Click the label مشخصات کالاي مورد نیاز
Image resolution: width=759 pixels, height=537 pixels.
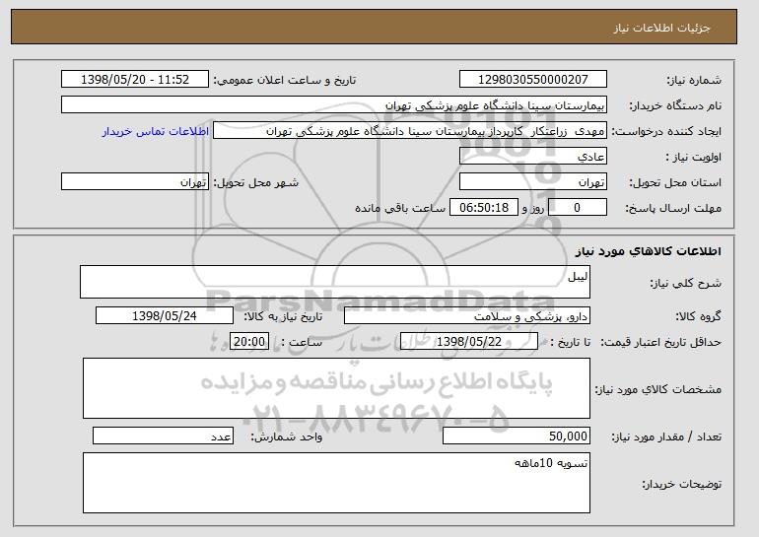coord(657,389)
